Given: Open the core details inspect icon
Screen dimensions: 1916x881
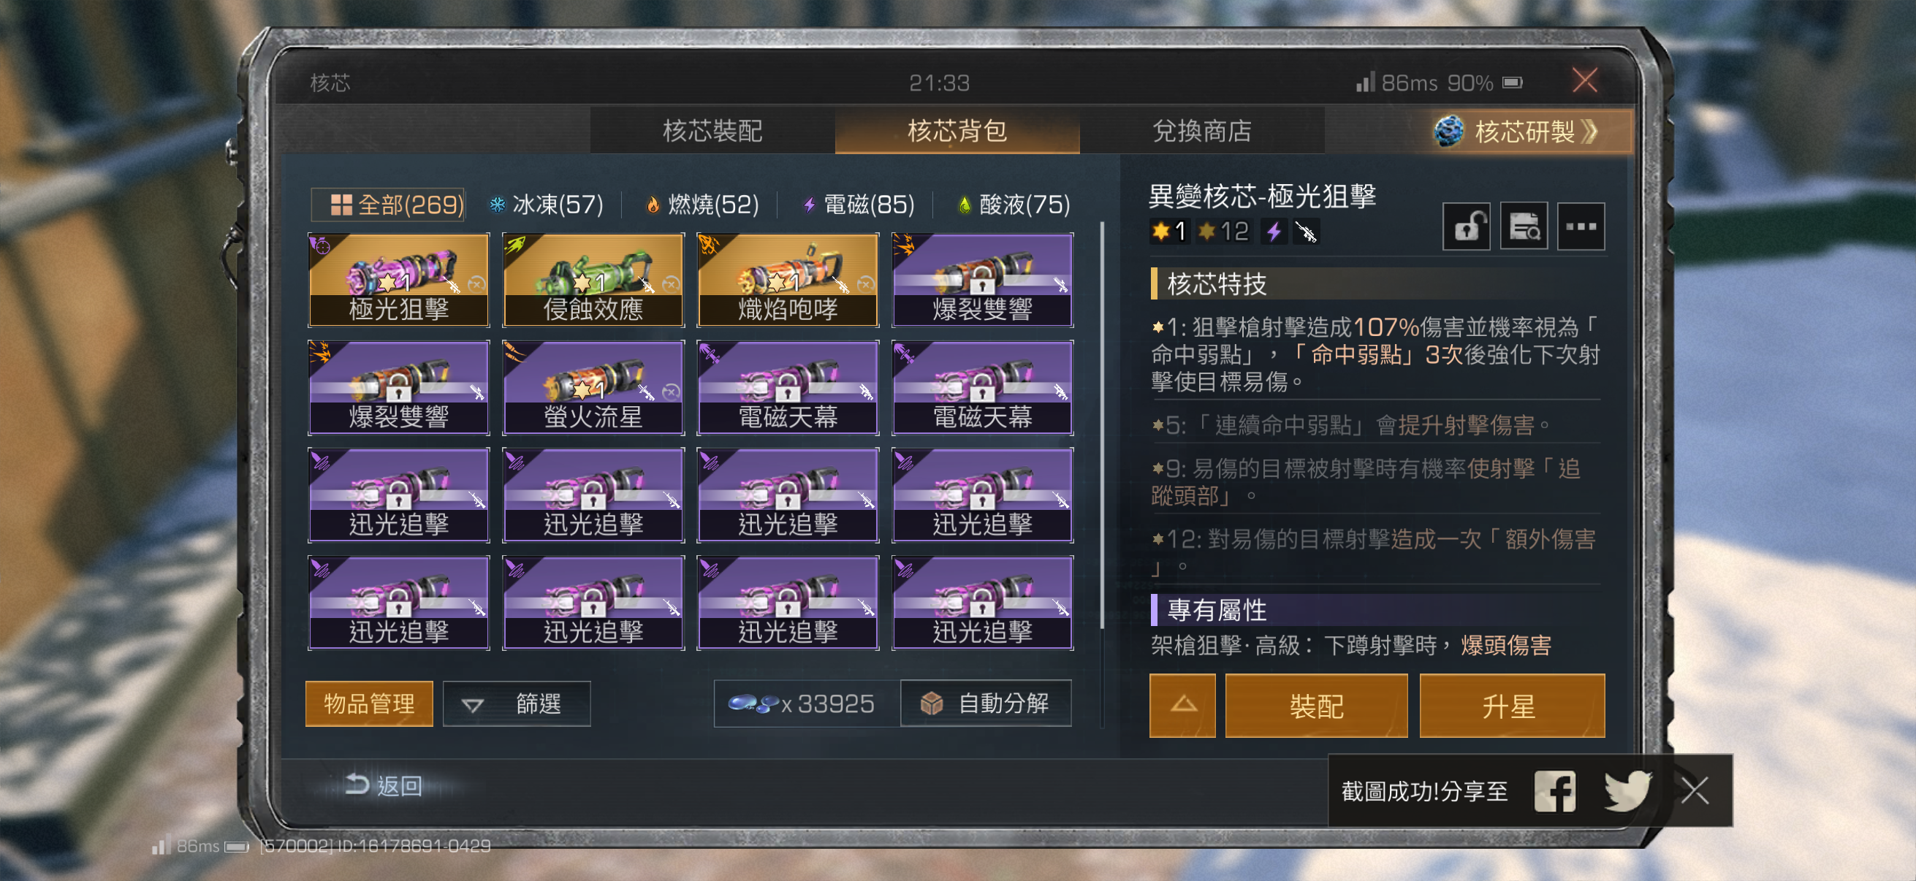Looking at the screenshot, I should 1524,226.
